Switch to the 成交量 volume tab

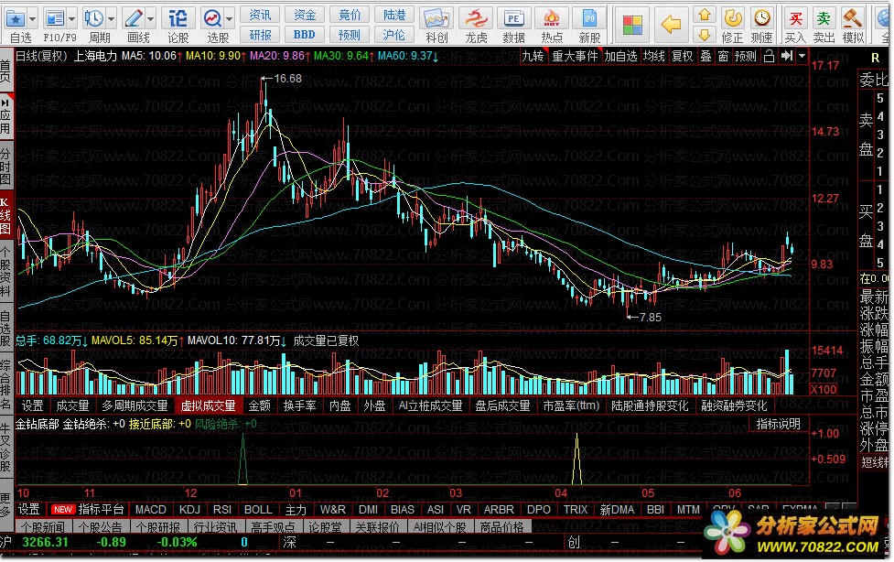(72, 405)
